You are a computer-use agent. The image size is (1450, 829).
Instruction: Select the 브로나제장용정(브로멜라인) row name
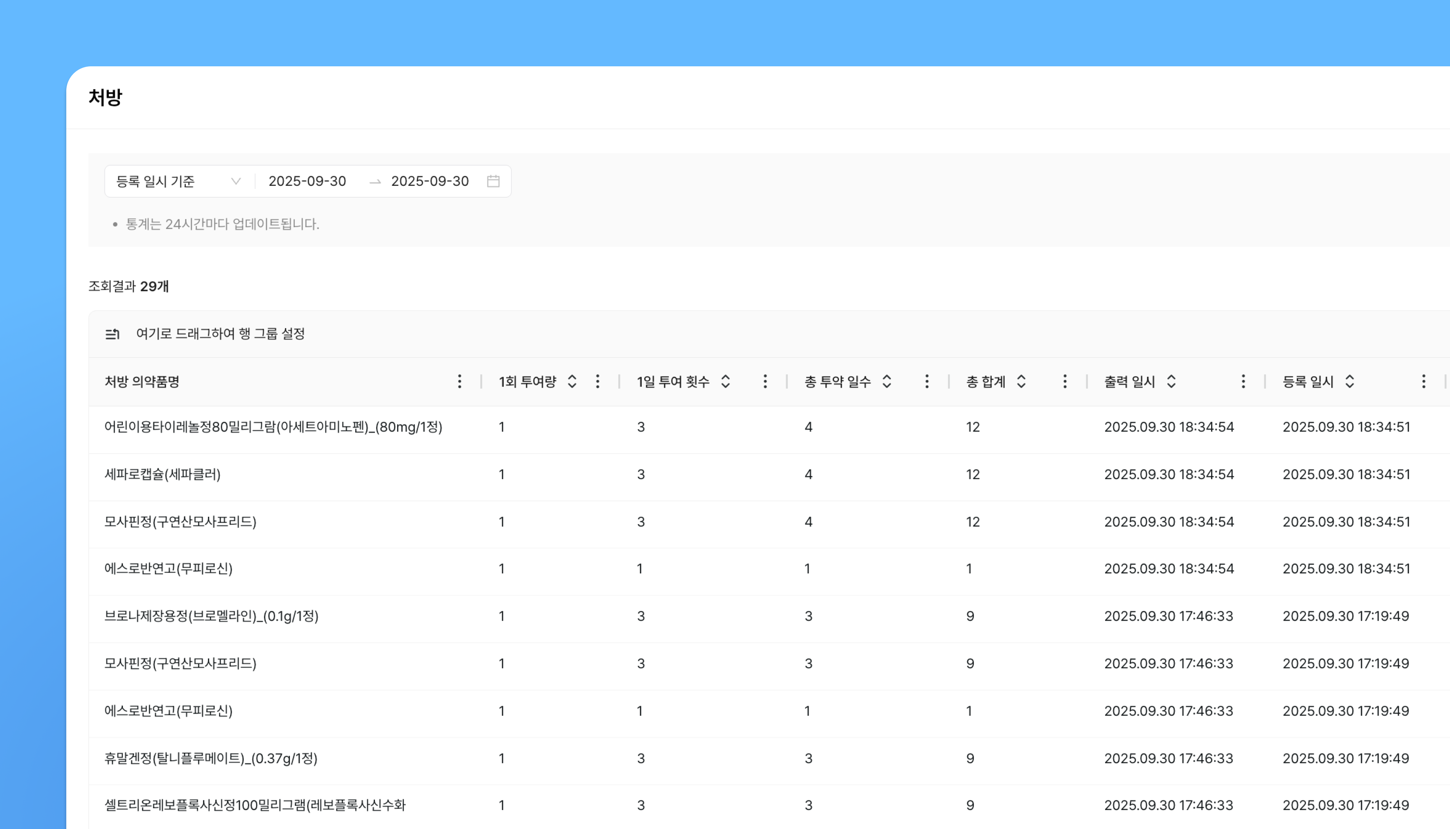point(211,616)
